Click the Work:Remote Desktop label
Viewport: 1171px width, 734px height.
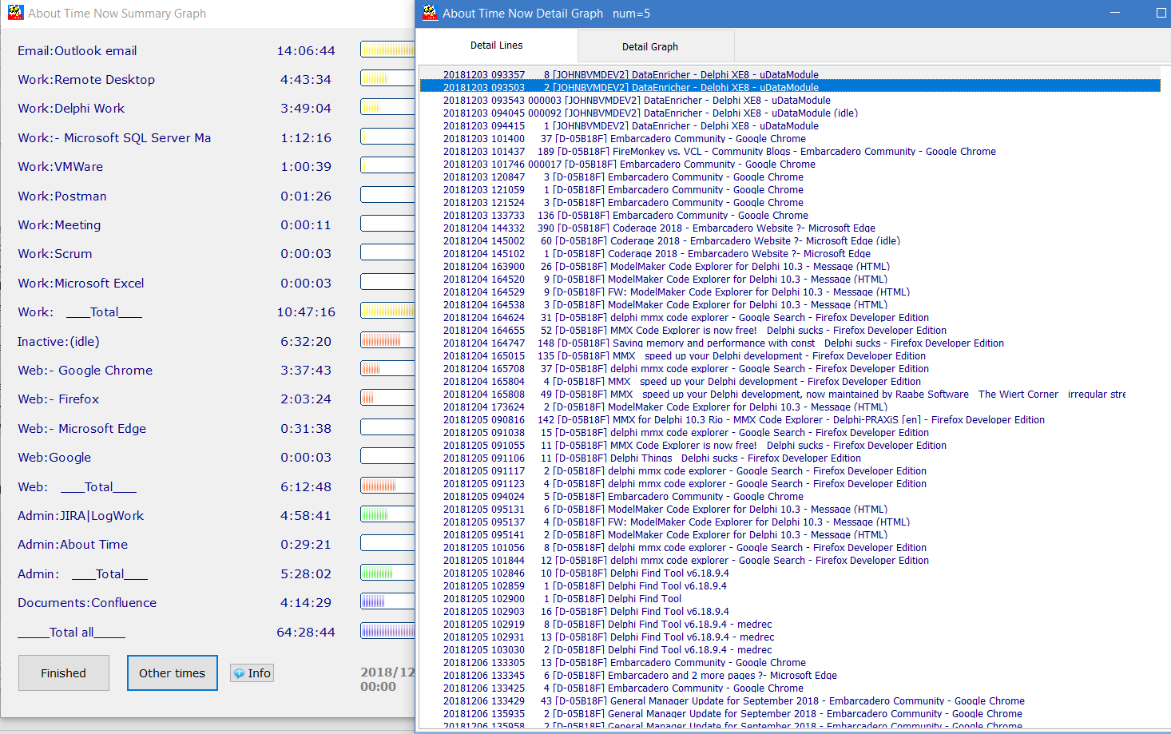86,80
